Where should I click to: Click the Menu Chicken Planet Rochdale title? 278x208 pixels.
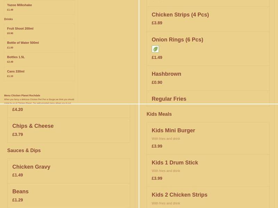click(22, 95)
